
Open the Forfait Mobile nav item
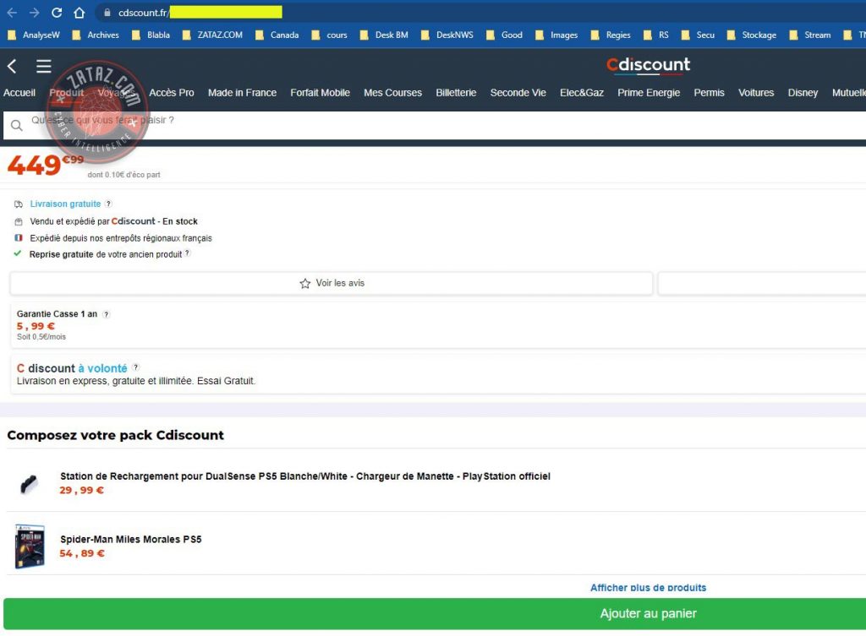(x=320, y=93)
